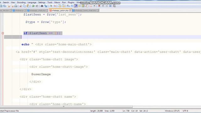Click the Close All documents toolbar icon

(x=12, y=6)
